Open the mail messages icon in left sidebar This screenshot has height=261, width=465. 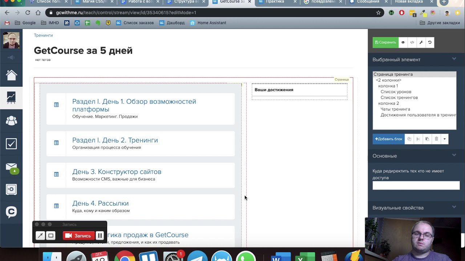point(11,167)
